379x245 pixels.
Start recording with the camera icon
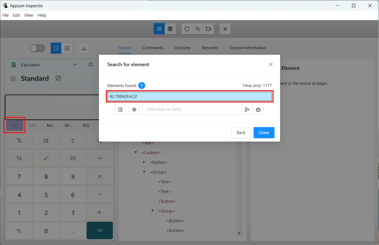click(208, 29)
